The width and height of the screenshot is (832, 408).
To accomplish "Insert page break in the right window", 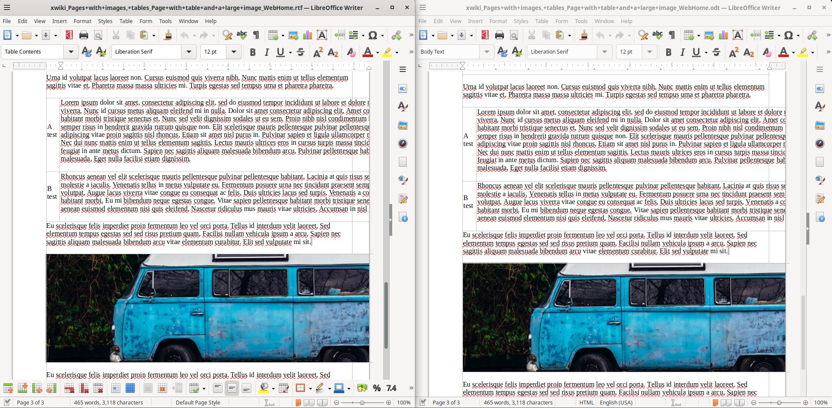I will coord(756,35).
